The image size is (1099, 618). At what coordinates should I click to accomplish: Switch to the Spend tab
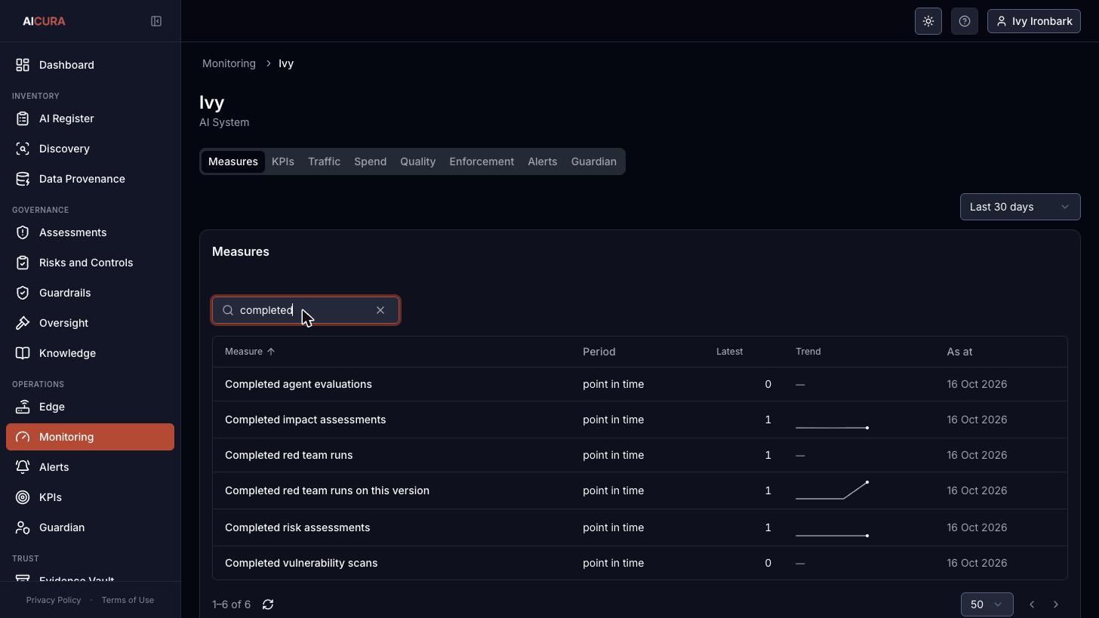pos(370,161)
